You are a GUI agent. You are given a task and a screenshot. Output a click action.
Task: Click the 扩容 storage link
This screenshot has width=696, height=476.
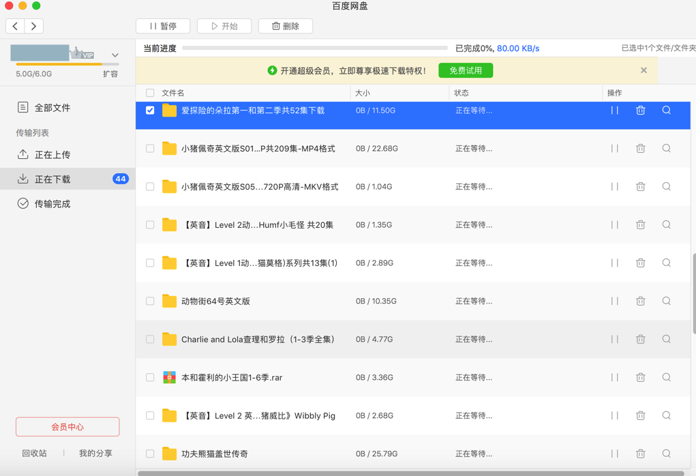click(x=110, y=74)
